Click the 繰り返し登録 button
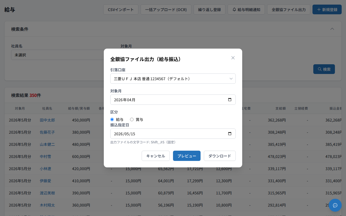The image size is (346, 216). point(209,9)
